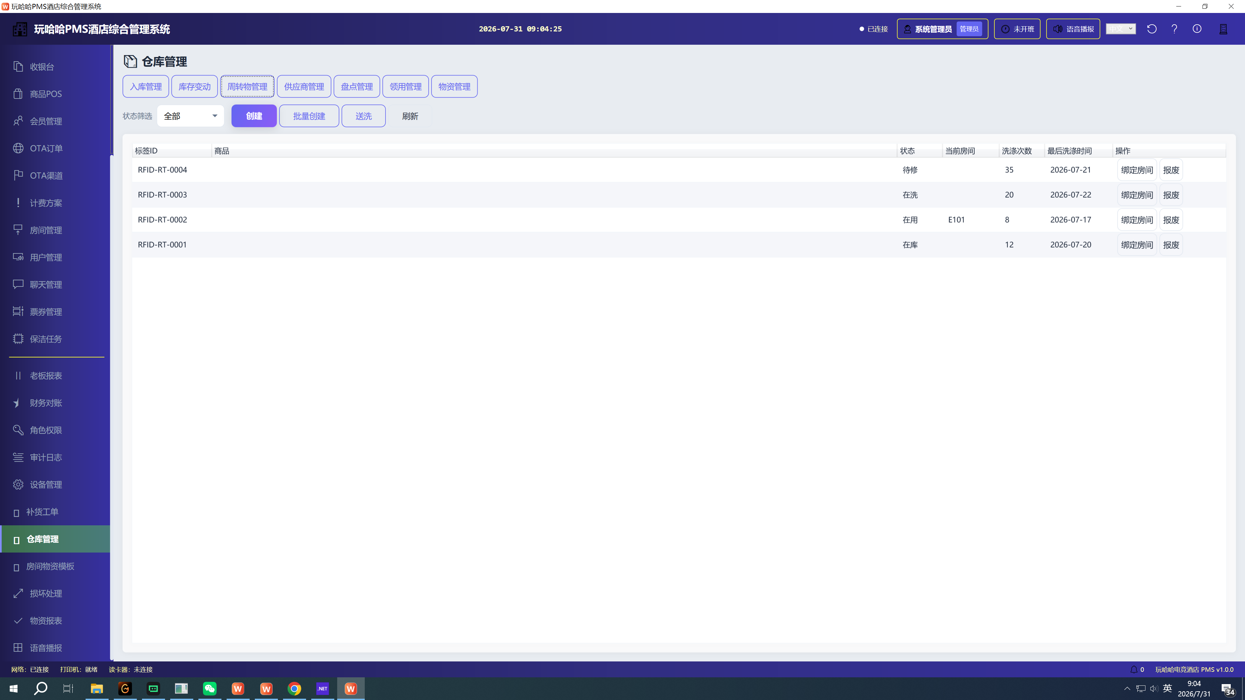Select 仓库管理 in sidebar
This screenshot has width=1245, height=700.
[x=55, y=539]
